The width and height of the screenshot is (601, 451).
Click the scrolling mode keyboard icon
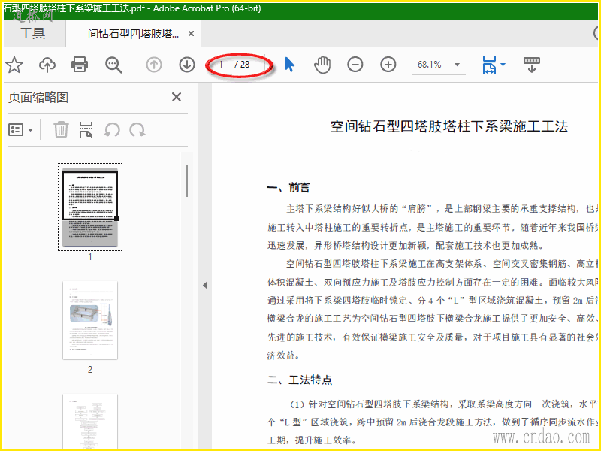coord(532,65)
